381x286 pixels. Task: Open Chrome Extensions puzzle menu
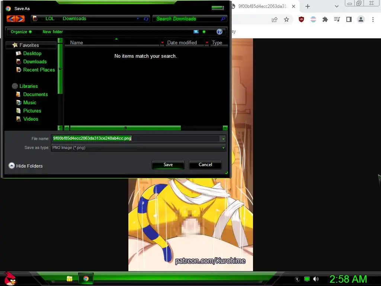tap(325, 19)
